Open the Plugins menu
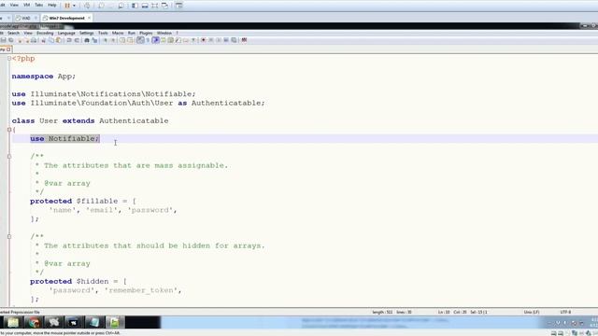This screenshot has width=598, height=336. 146,34
